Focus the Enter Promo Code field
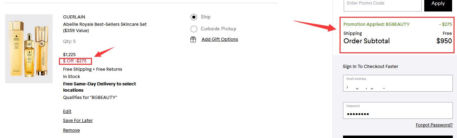The height and width of the screenshot is (138, 457). click(x=382, y=4)
